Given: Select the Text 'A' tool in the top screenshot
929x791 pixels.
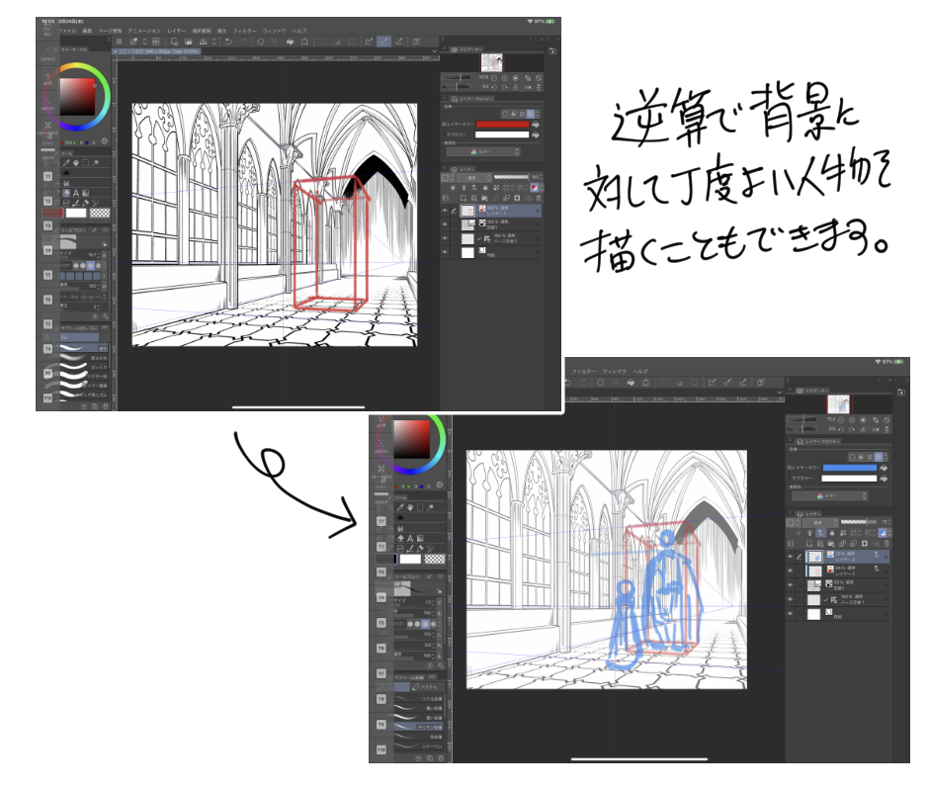Looking at the screenshot, I should coord(76,193).
